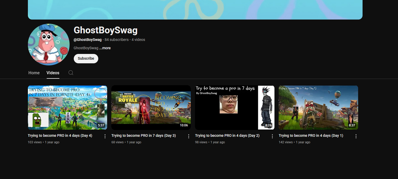The height and width of the screenshot is (179, 398).
Task: Click the 8:26 duration badge
Action: tap(268, 125)
